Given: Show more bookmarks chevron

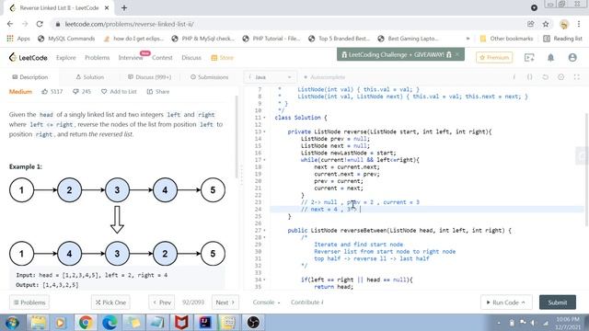Looking at the screenshot, I should pos(468,39).
